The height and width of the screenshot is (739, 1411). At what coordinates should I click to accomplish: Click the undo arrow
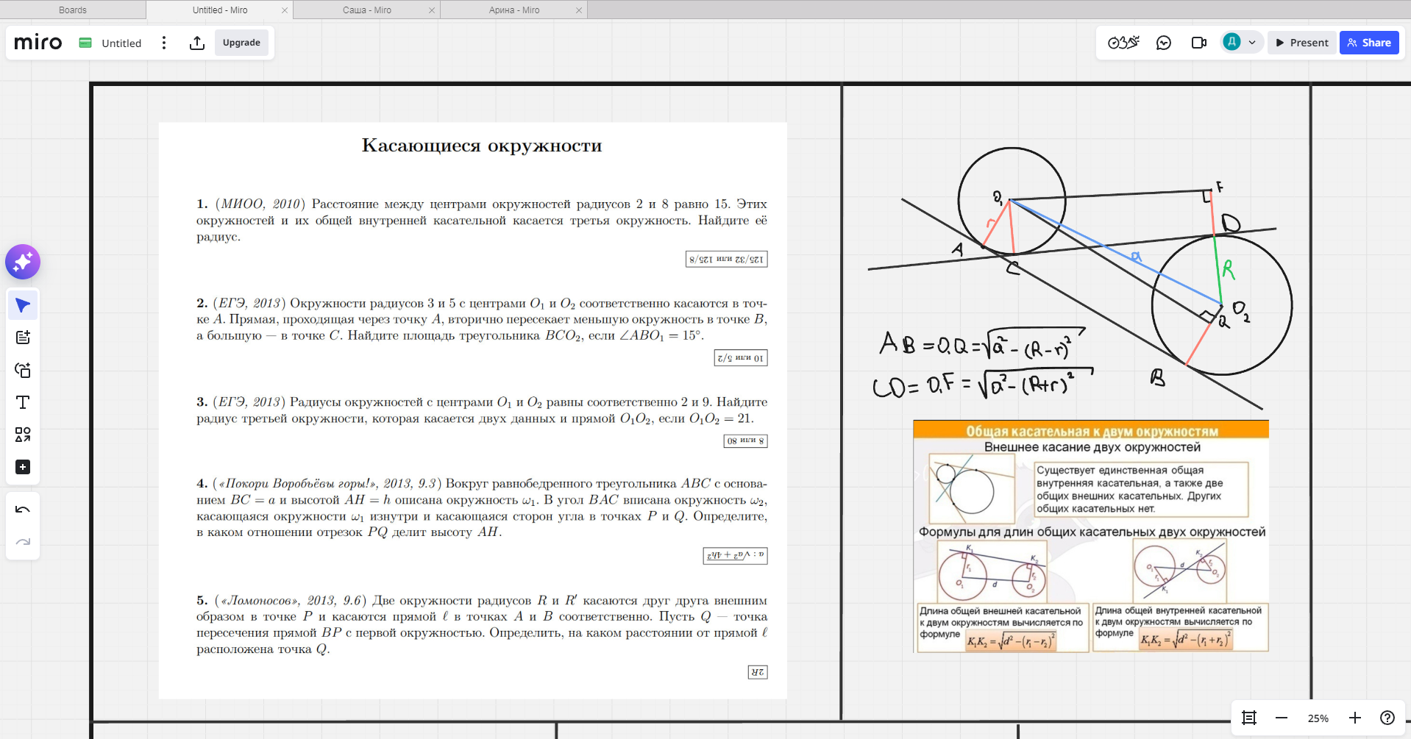[x=23, y=510]
